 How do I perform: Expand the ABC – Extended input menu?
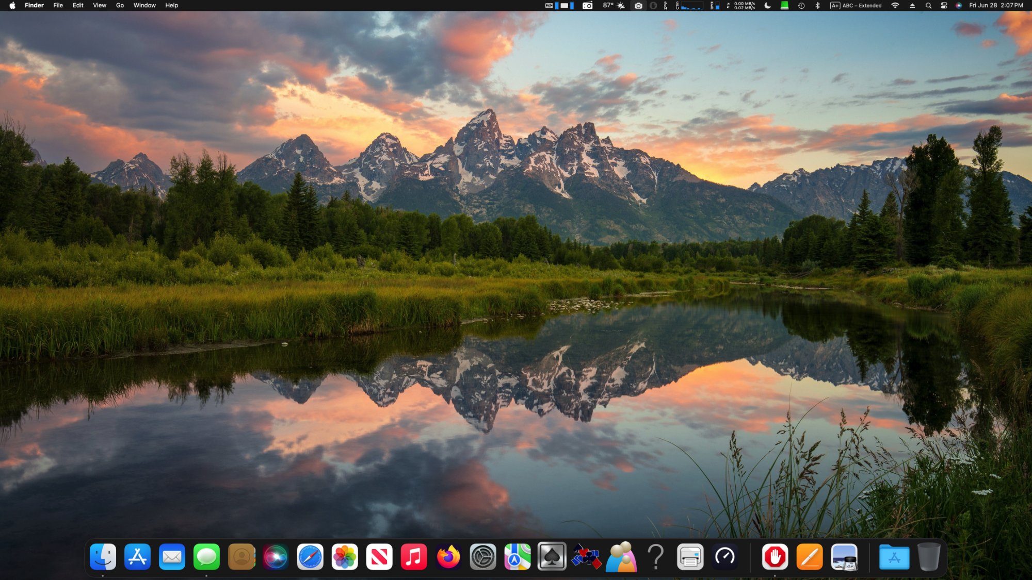tap(856, 6)
